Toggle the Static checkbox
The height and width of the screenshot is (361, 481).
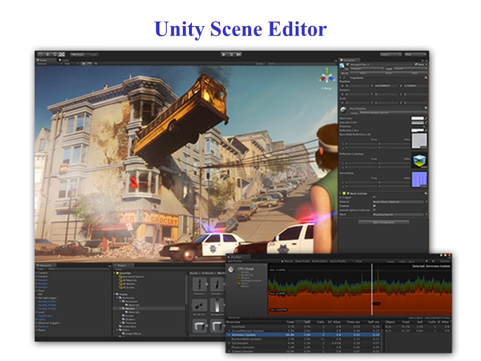click(x=416, y=65)
